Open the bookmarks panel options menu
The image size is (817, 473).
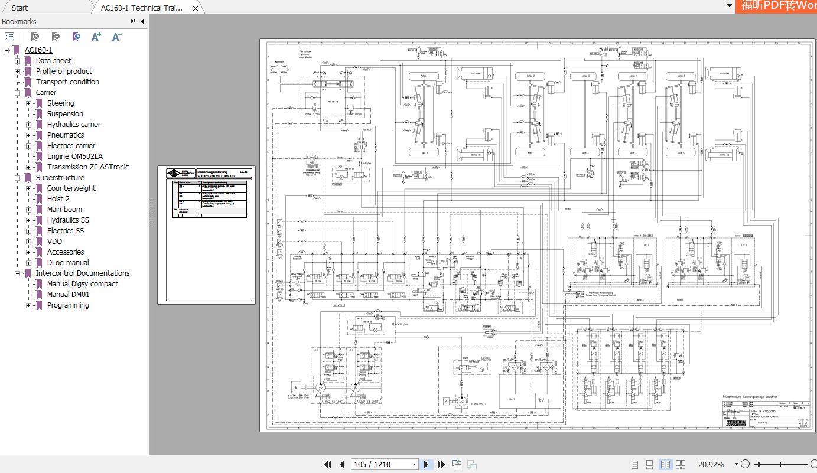pyautogui.click(x=9, y=37)
